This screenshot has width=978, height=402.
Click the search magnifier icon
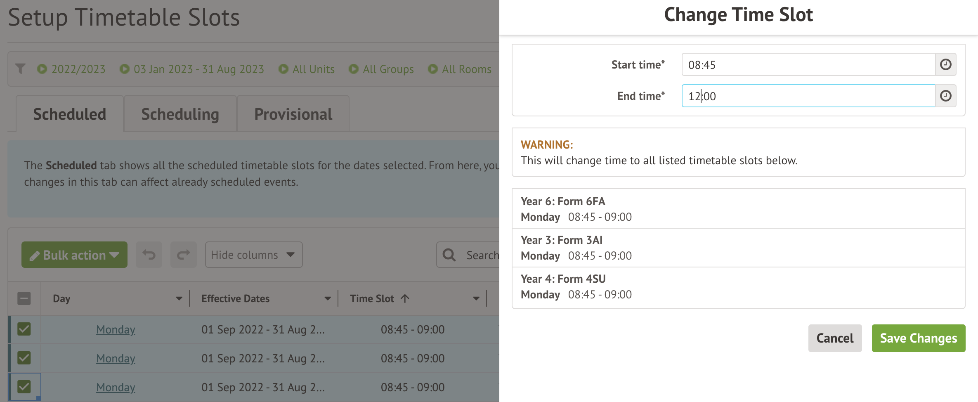point(449,255)
